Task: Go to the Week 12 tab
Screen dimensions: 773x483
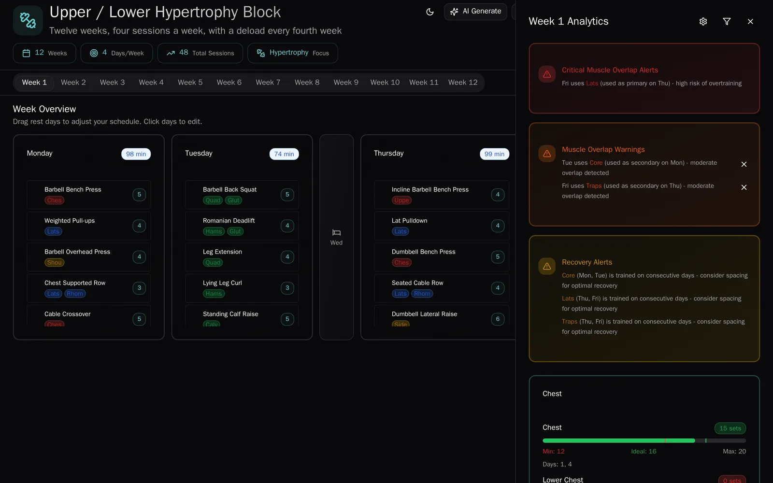Action: point(463,83)
